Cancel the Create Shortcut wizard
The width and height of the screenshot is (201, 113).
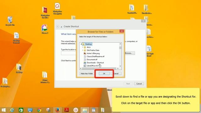(139, 84)
